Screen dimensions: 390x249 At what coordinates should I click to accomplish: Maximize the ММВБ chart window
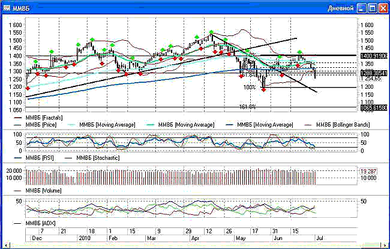[373, 8]
